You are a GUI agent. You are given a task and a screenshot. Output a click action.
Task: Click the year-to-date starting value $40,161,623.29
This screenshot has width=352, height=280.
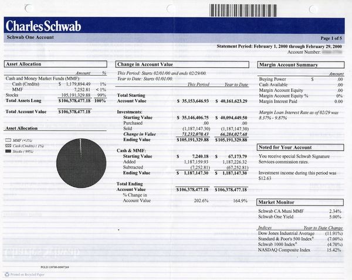pyautogui.click(x=231, y=101)
